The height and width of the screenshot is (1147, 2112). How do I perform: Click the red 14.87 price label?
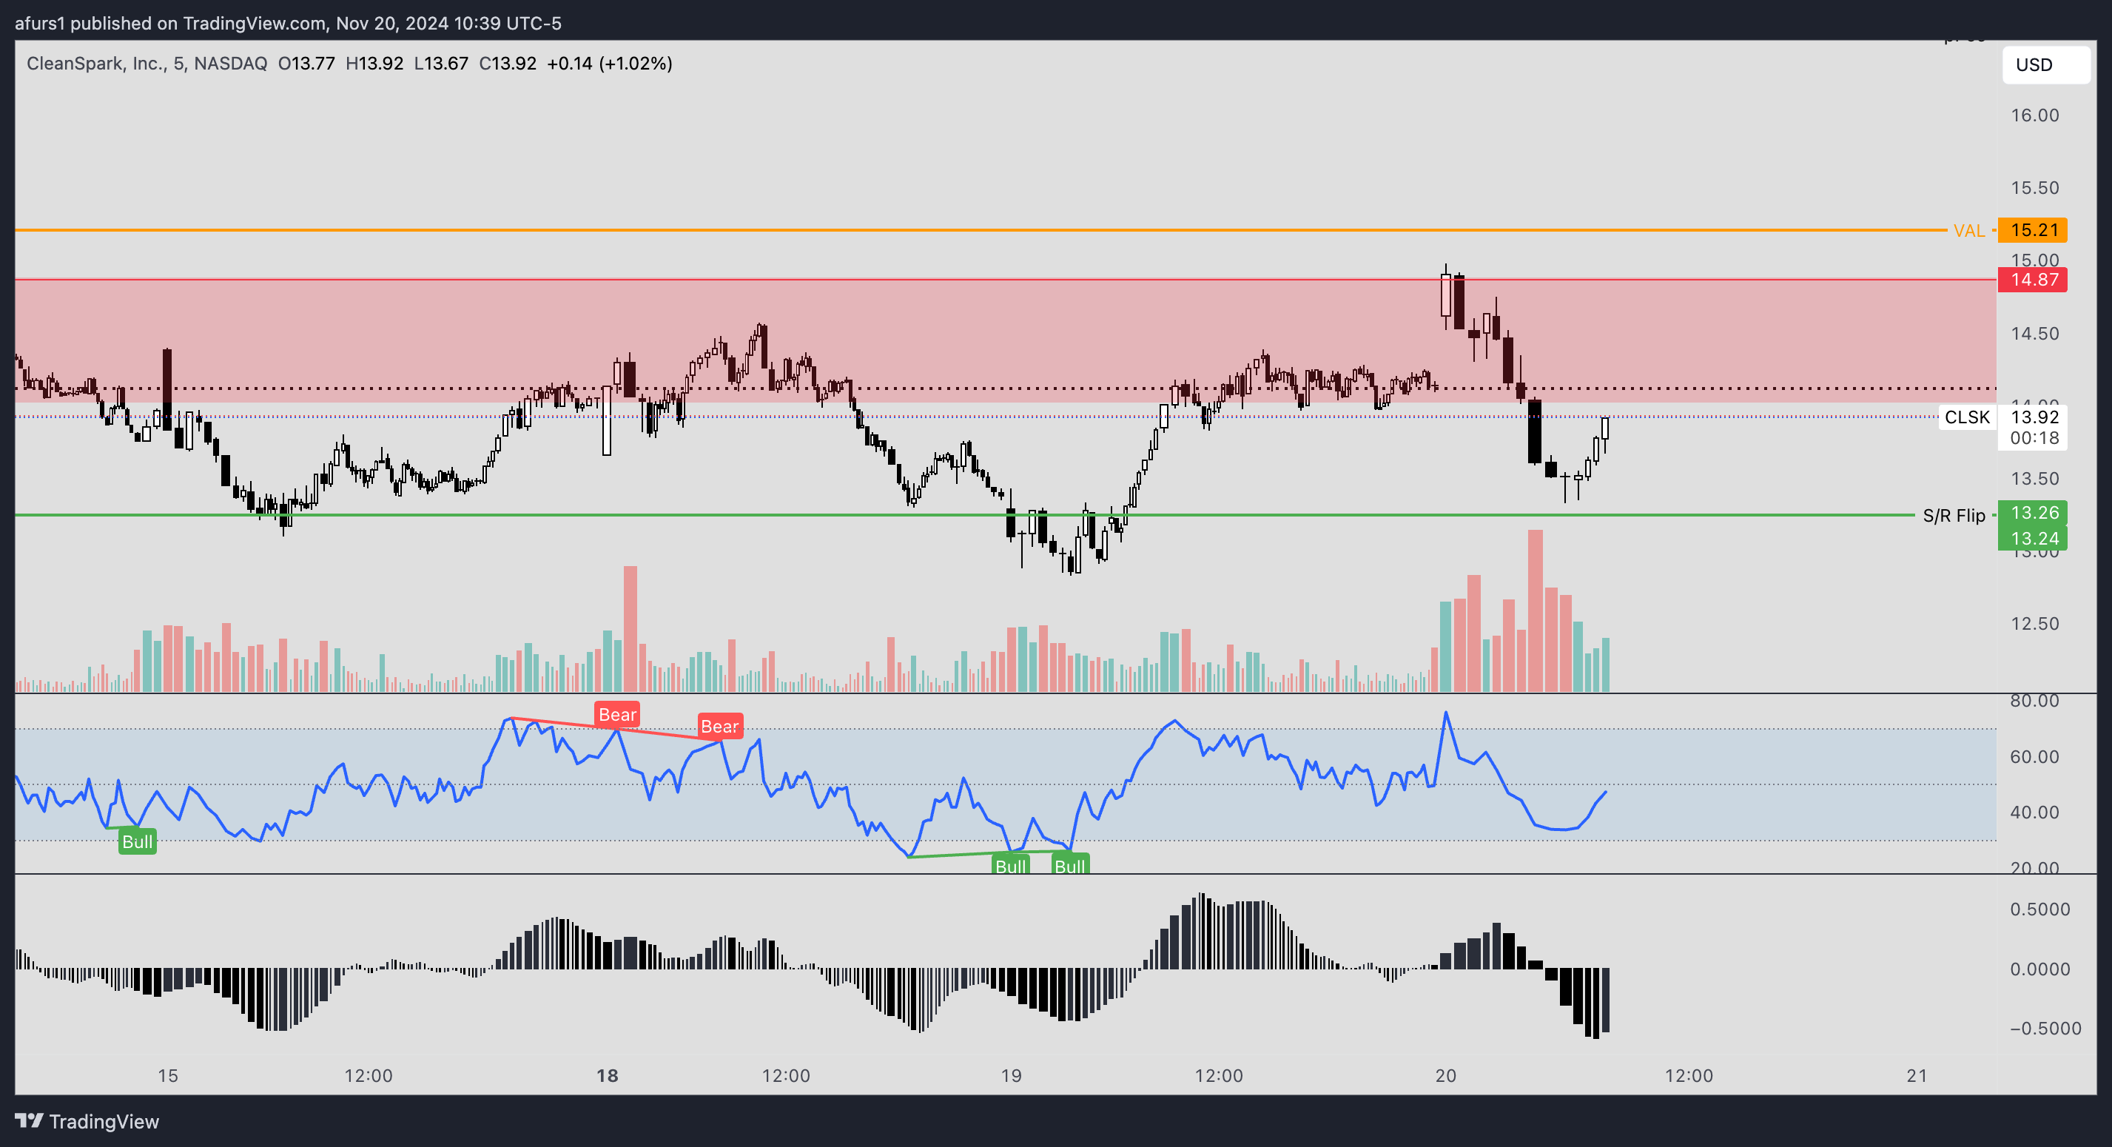(2033, 280)
